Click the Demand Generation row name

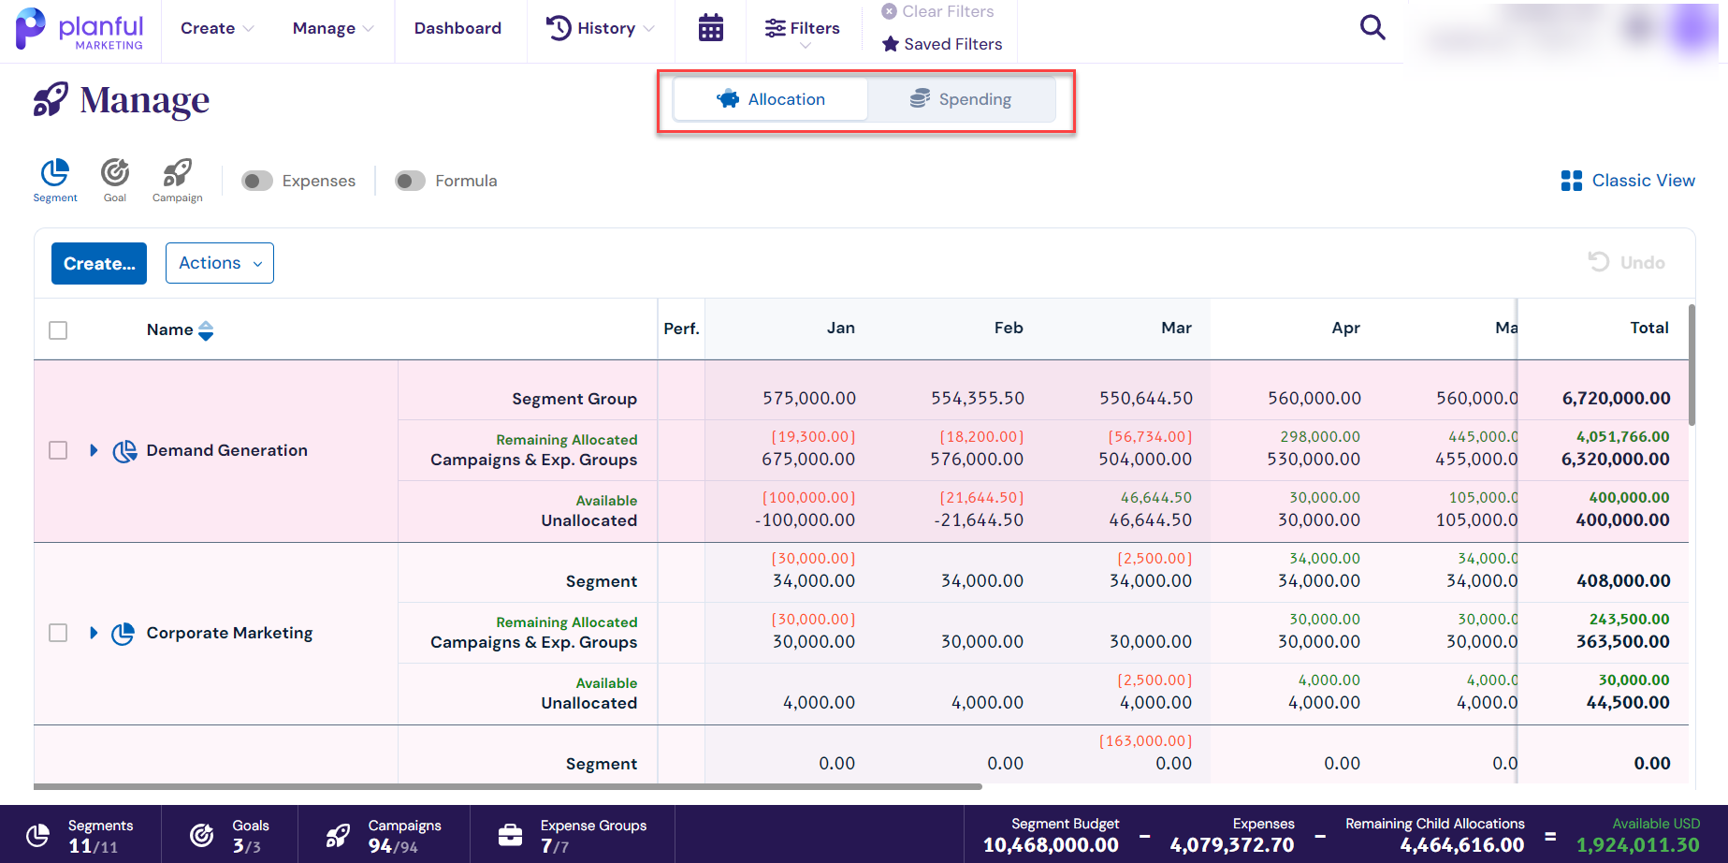click(226, 450)
